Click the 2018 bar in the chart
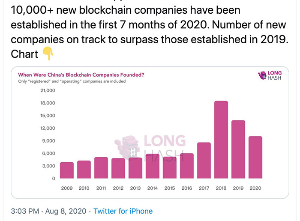This screenshot has height=221, width=300. [221, 139]
